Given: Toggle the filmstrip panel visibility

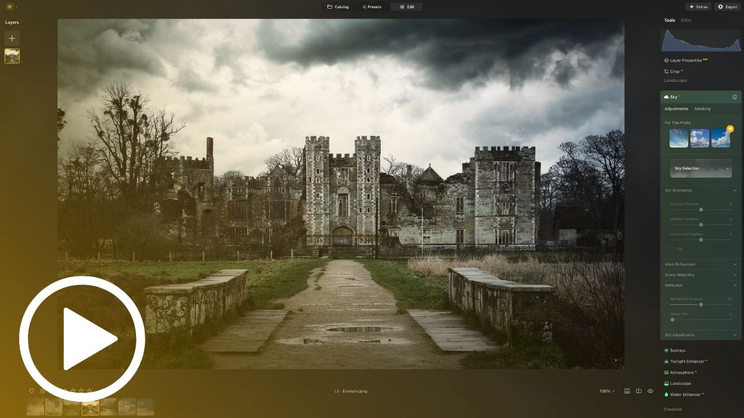Looking at the screenshot, I should [627, 391].
